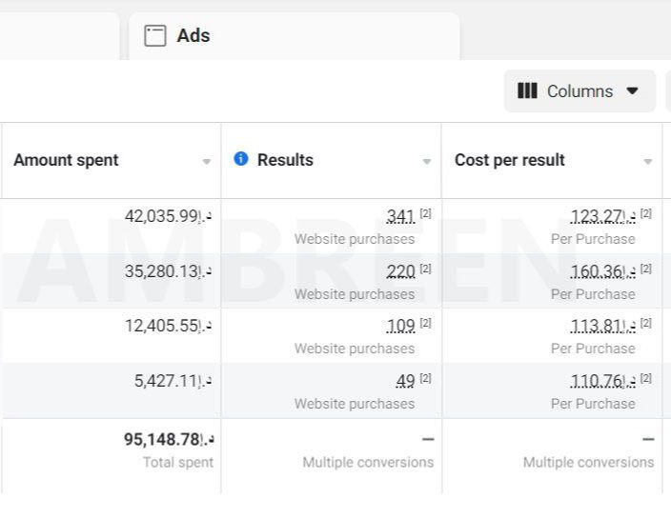Click the Ads tab window icon
This screenshot has width=671, height=519.
pos(154,36)
